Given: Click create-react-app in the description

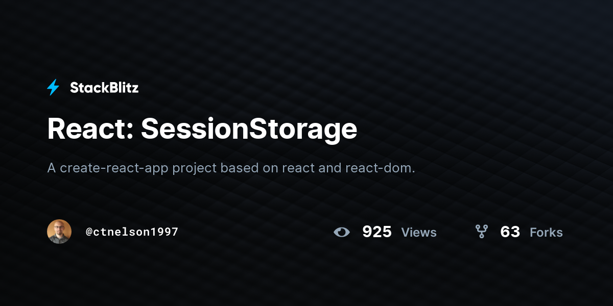Looking at the screenshot, I should click(x=114, y=168).
